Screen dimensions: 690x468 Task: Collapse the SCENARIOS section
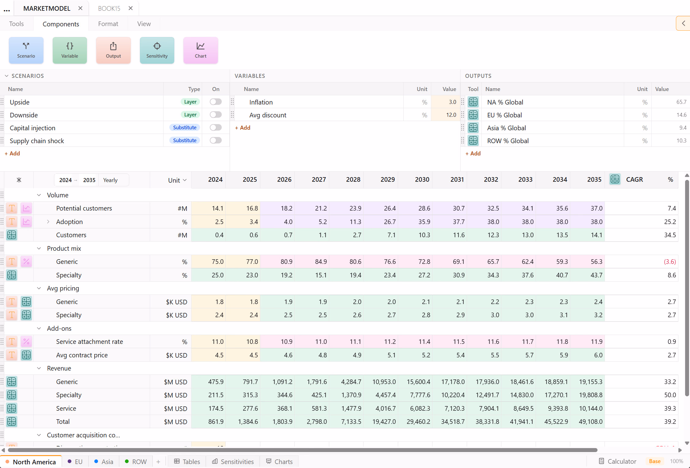pos(6,76)
